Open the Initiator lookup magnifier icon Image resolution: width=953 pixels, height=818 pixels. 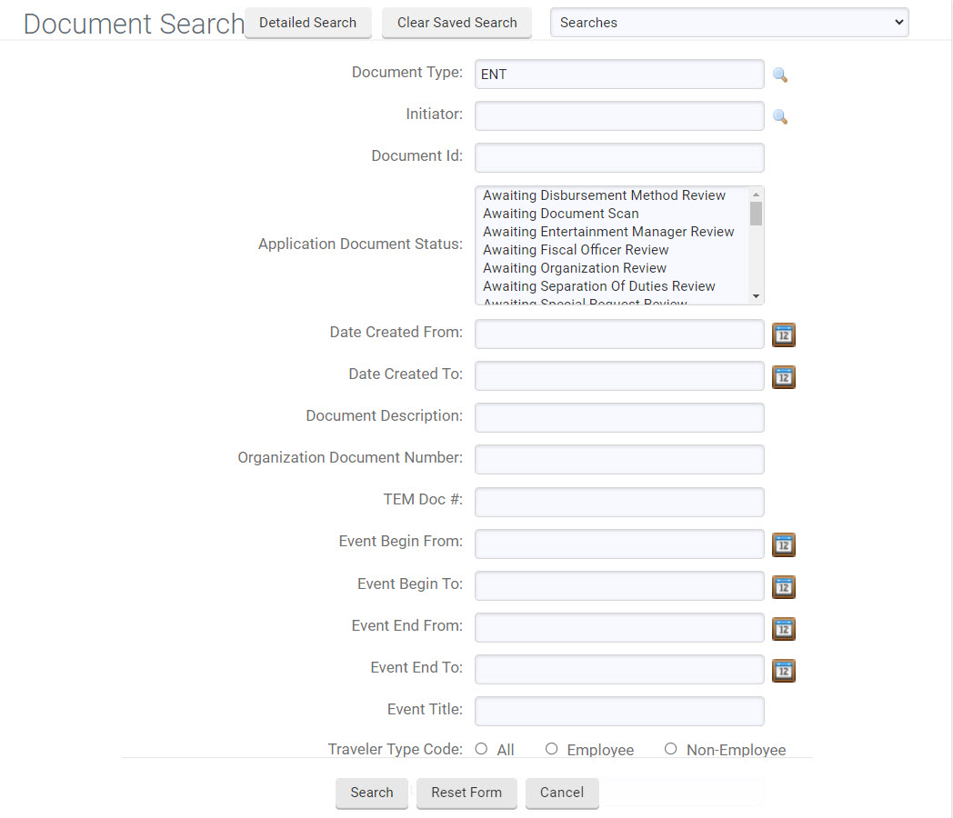tap(779, 117)
